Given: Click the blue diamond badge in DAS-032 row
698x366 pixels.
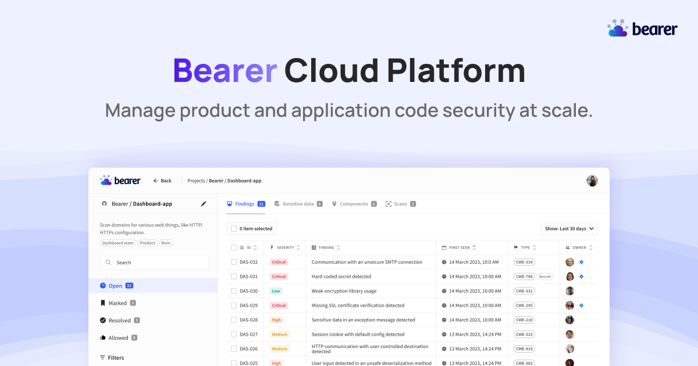Looking at the screenshot, I should click(x=581, y=262).
